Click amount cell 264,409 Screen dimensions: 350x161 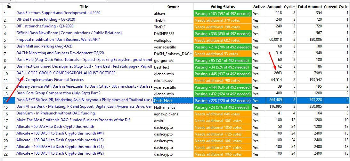pyautogui.click(x=274, y=100)
